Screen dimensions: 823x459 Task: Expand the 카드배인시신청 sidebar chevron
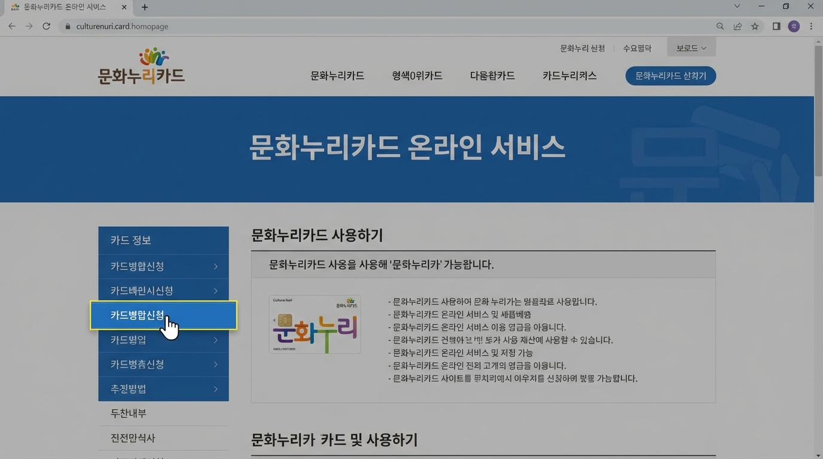pyautogui.click(x=216, y=290)
